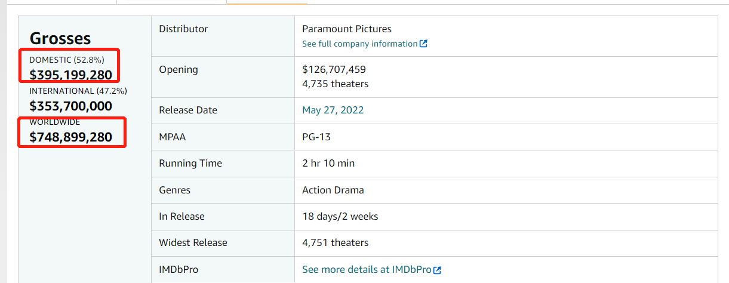The height and width of the screenshot is (283, 729).
Task: Select the PG-13 MPAA rating value
Action: [x=316, y=137]
